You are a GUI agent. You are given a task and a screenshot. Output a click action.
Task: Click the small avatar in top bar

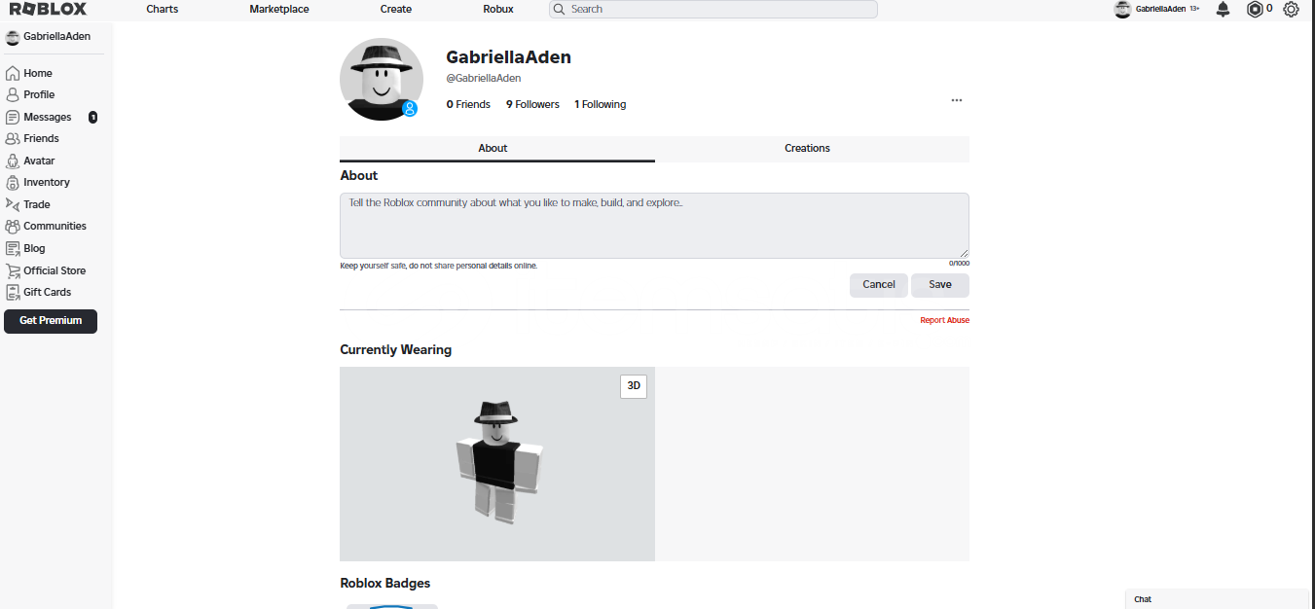pos(1122,9)
